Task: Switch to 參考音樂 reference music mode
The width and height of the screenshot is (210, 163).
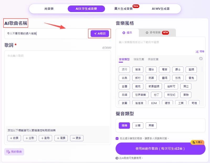Action: (155, 33)
